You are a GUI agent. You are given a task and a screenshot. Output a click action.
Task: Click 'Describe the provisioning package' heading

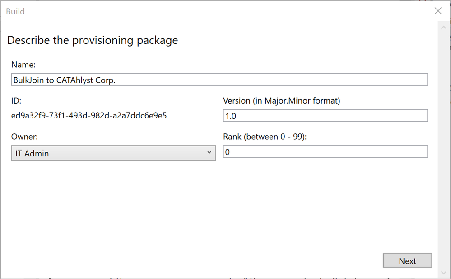93,40
